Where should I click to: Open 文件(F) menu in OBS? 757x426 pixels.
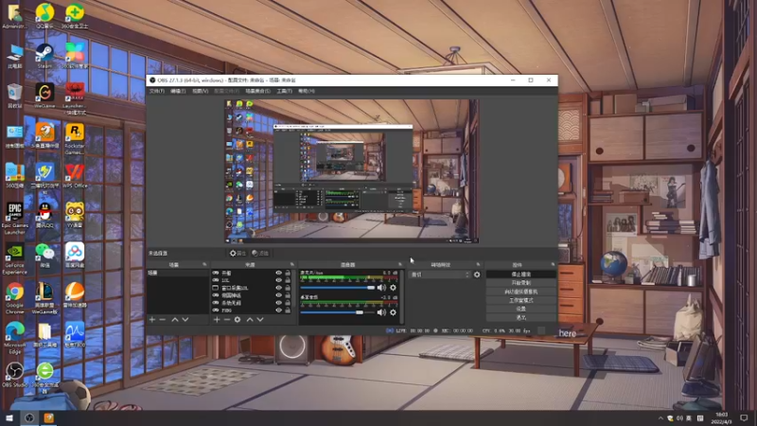point(157,91)
